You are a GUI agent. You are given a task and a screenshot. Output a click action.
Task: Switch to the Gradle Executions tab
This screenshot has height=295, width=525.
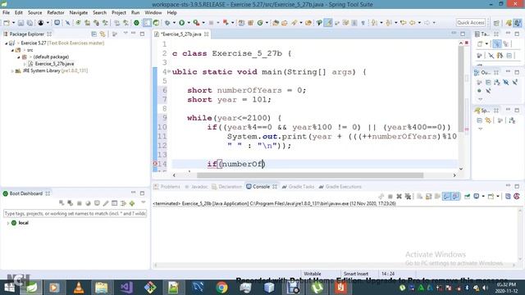pos(340,187)
